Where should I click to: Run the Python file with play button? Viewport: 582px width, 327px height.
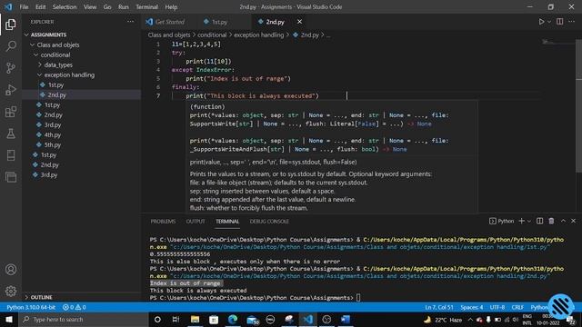pyautogui.click(x=541, y=22)
